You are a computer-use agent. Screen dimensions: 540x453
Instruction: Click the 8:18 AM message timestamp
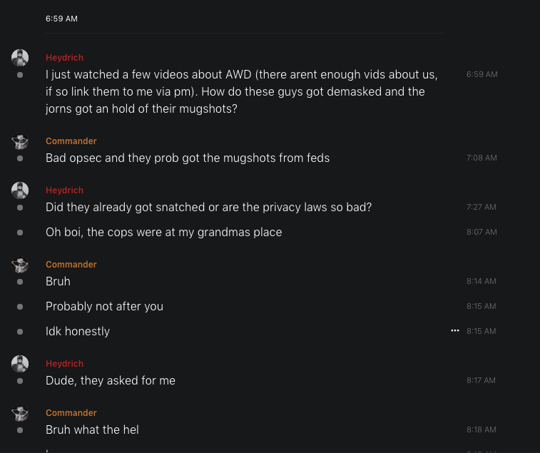[482, 429]
